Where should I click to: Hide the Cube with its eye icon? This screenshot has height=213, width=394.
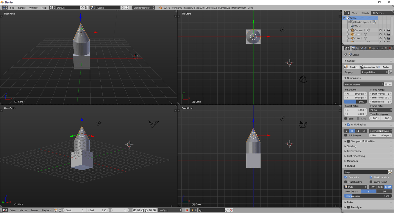click(380, 38)
